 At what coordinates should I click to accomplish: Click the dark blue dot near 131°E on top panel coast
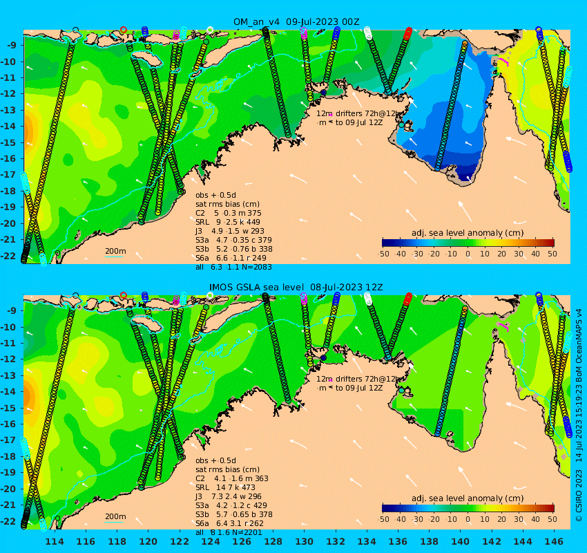pos(323,93)
